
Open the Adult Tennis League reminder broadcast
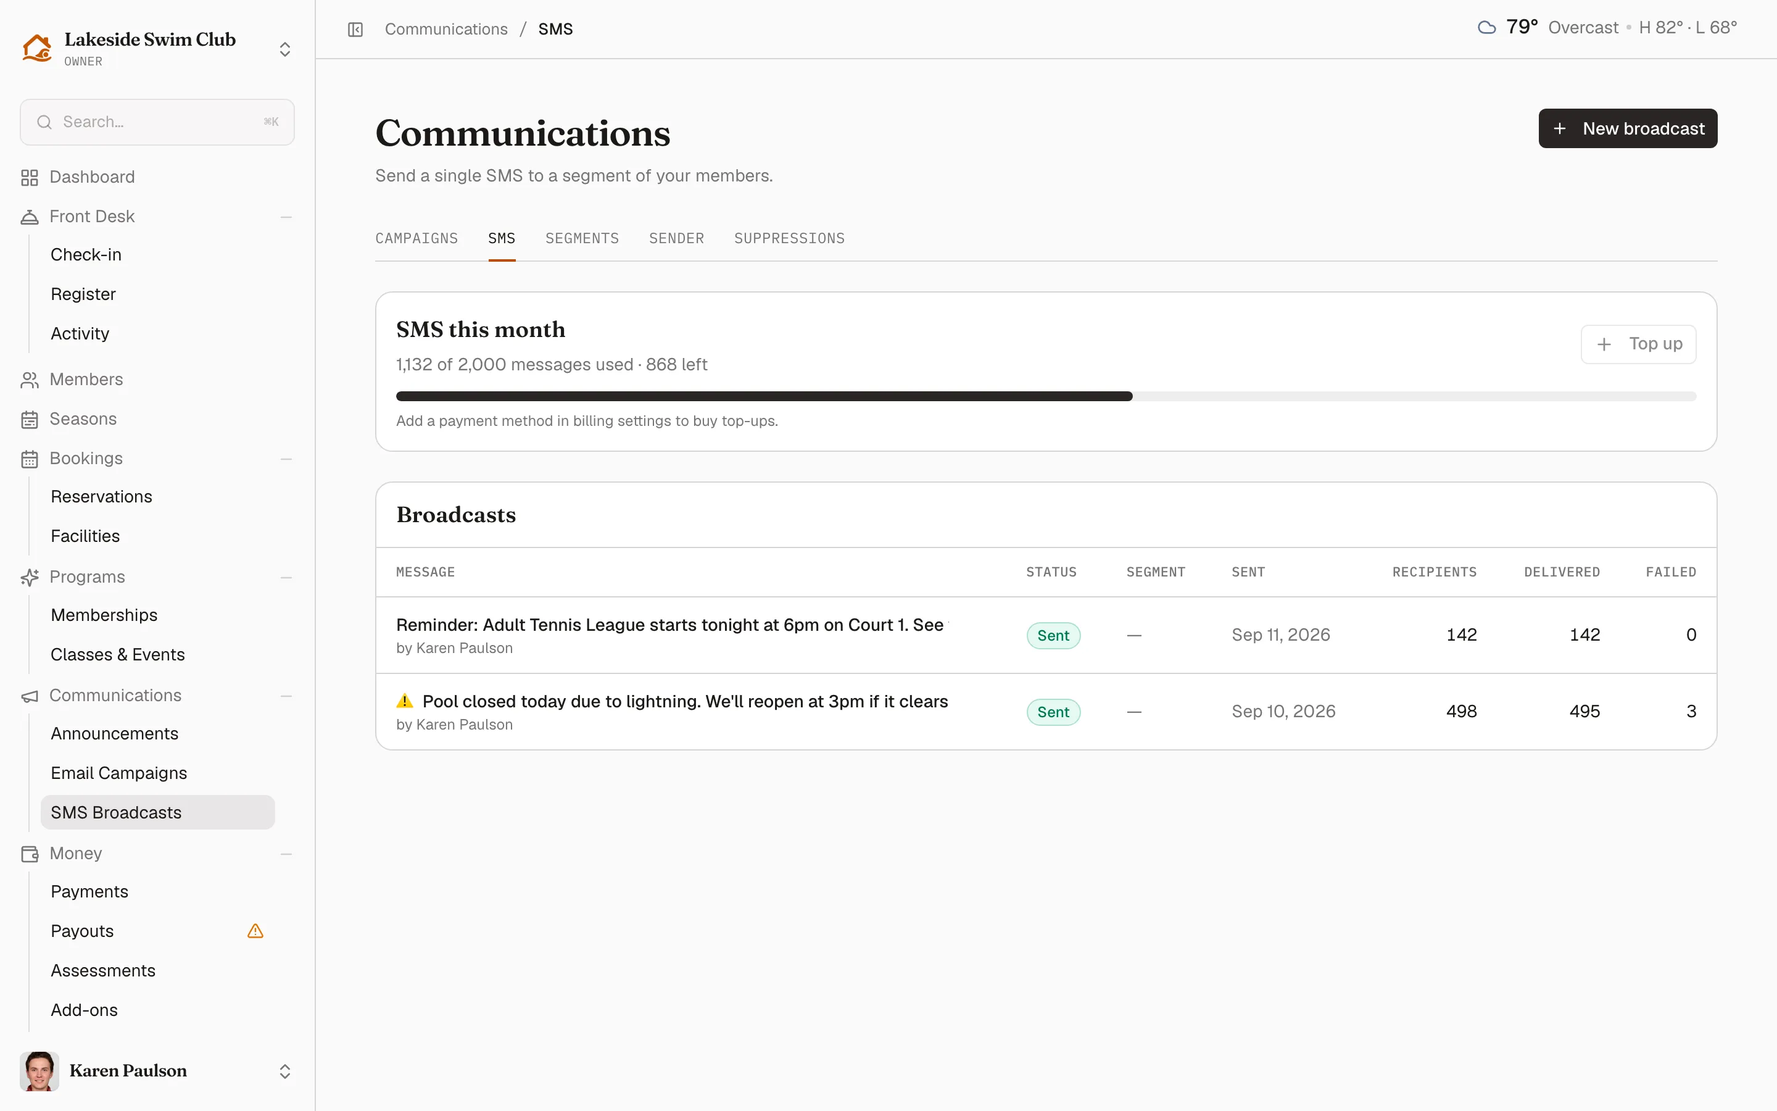[x=1046, y=635]
